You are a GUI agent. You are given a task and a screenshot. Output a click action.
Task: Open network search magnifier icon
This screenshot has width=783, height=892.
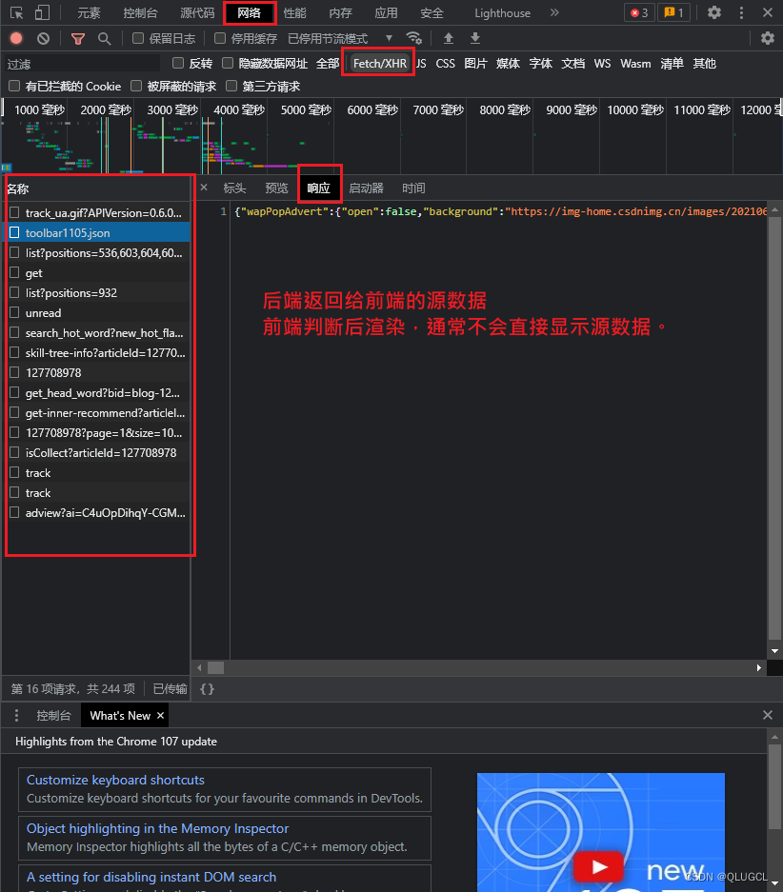(104, 38)
